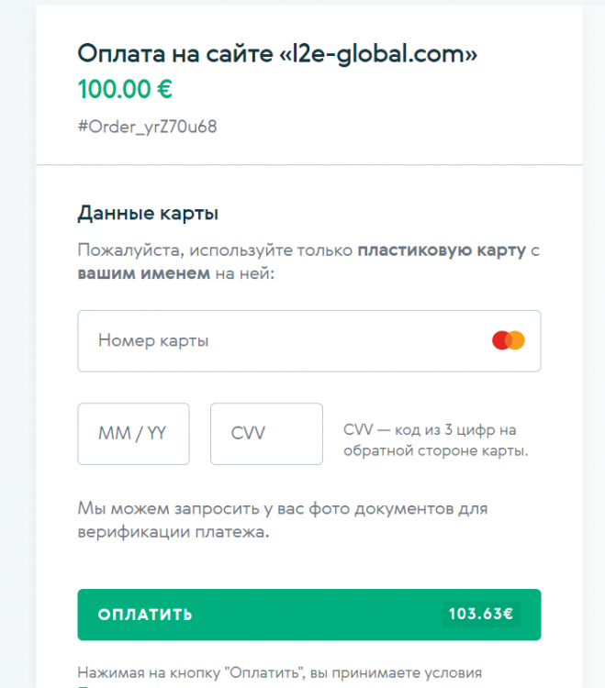Click the words обратной стороне карты
This screenshot has width=605, height=688.
435,451
